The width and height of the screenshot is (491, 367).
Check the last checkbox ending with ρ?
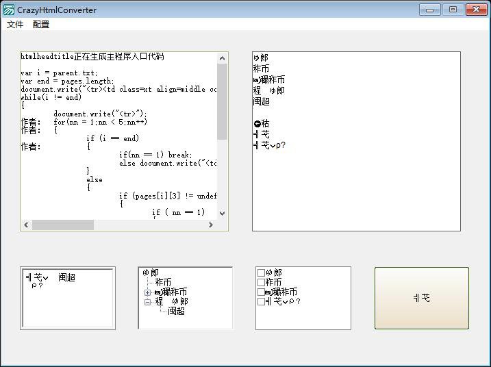(261, 301)
